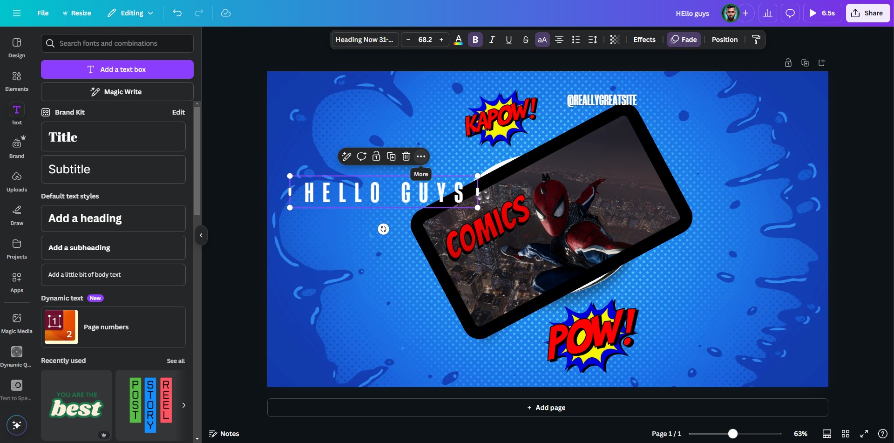Open More options for selected text
This screenshot has width=894, height=443.
tap(421, 157)
